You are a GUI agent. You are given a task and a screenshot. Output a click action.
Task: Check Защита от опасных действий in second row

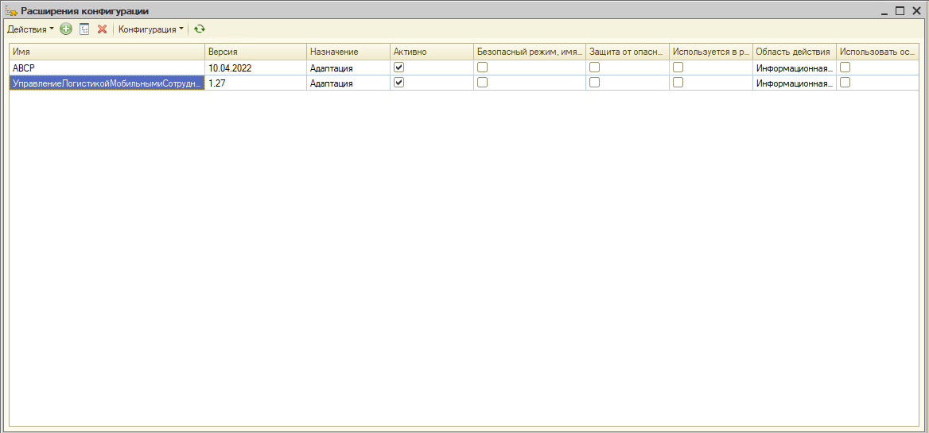tap(594, 83)
